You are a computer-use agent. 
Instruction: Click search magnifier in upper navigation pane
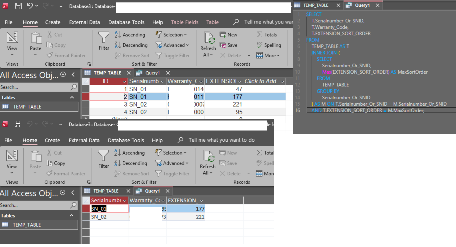pyautogui.click(x=74, y=87)
